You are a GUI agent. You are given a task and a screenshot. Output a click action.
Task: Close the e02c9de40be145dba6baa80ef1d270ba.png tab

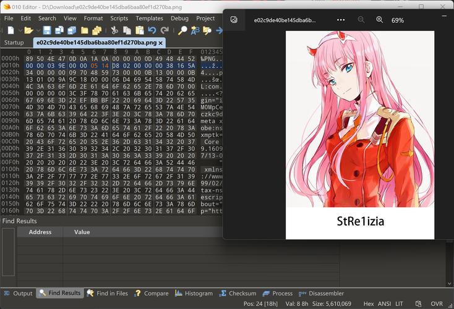click(x=161, y=43)
